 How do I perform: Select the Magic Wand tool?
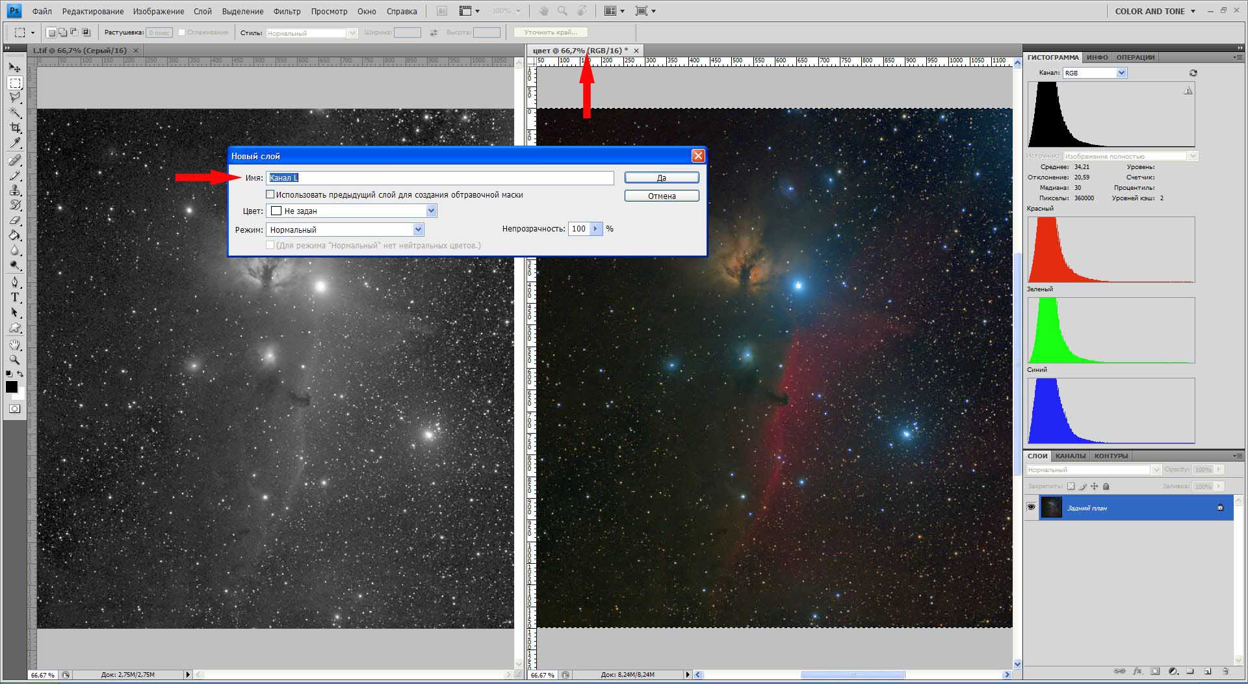tap(14, 113)
